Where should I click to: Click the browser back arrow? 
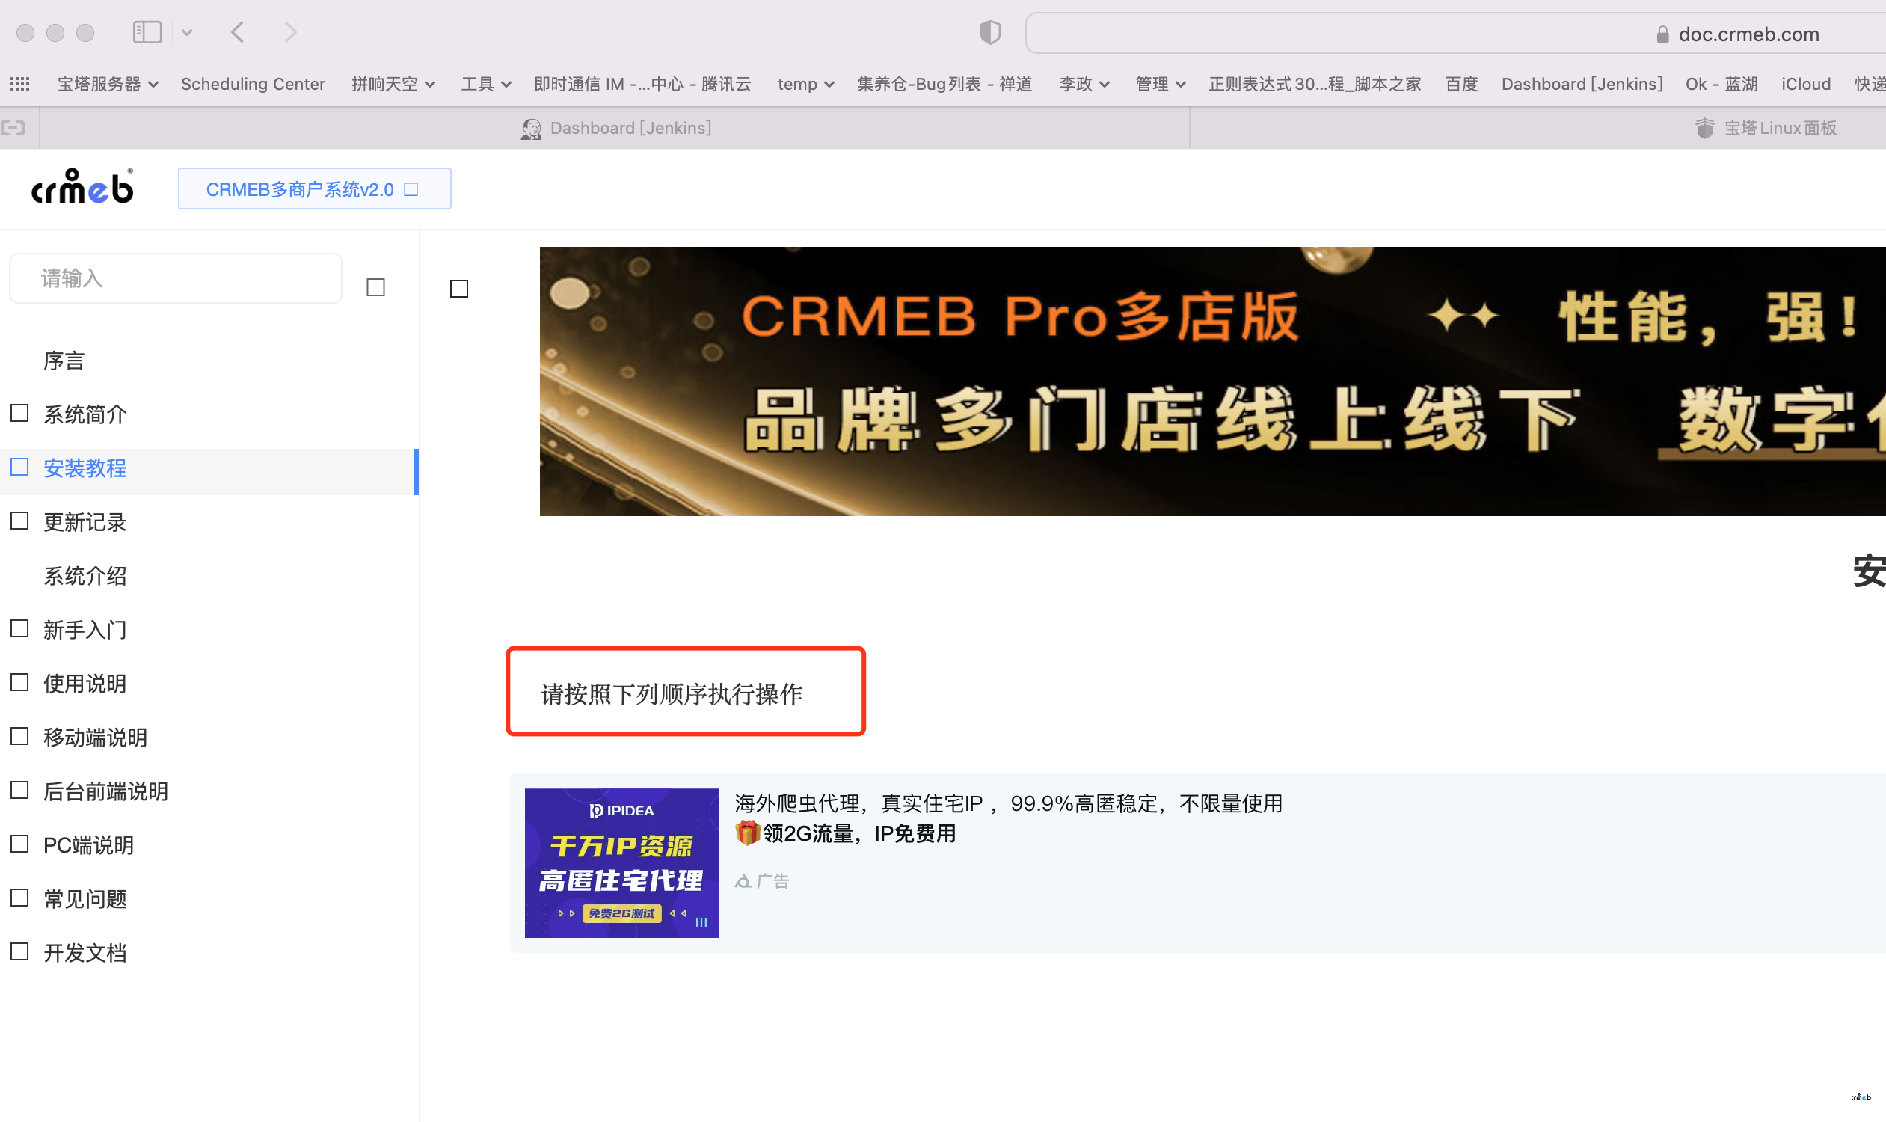237,32
